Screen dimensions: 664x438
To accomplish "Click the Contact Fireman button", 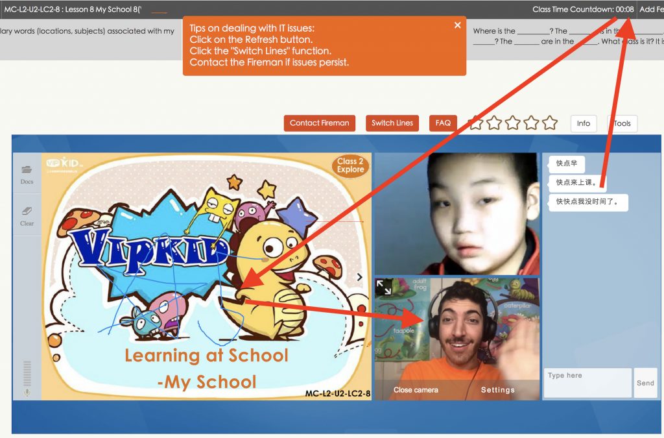I will (x=320, y=123).
